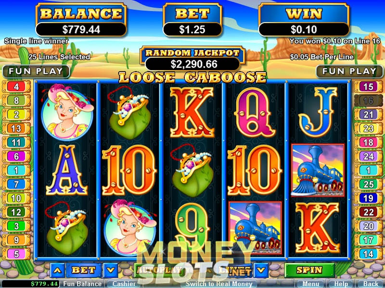This screenshot has width=385, height=288.
Task: Select payline marker 15 on right
Action: click(368, 86)
